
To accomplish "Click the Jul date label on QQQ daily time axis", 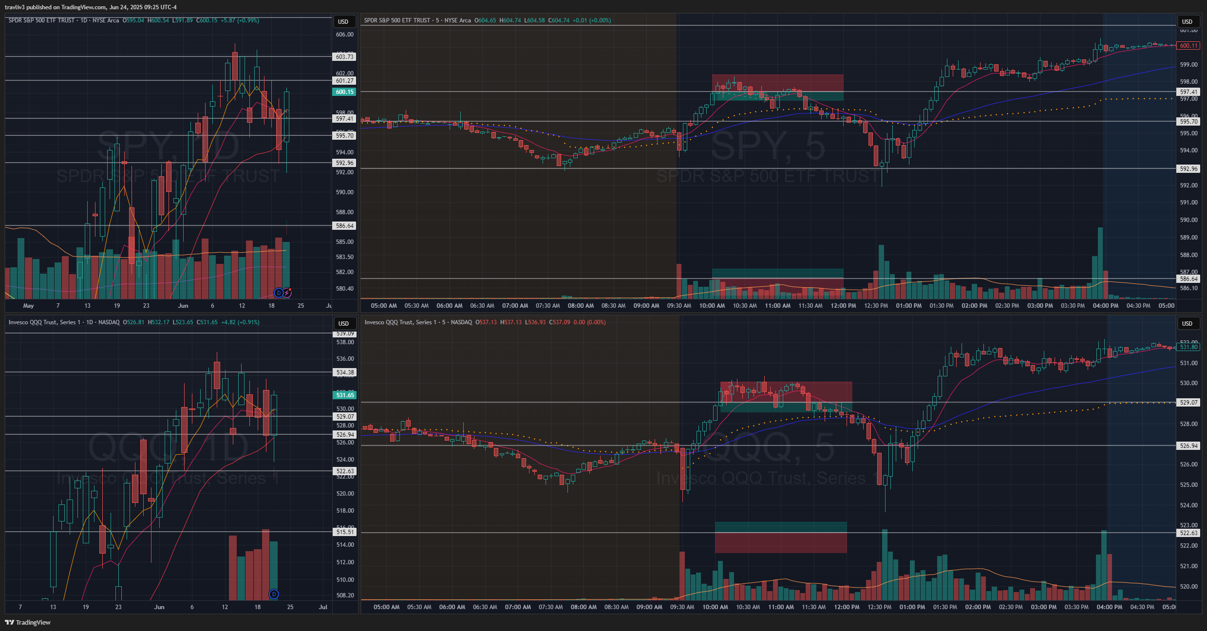I will [323, 607].
